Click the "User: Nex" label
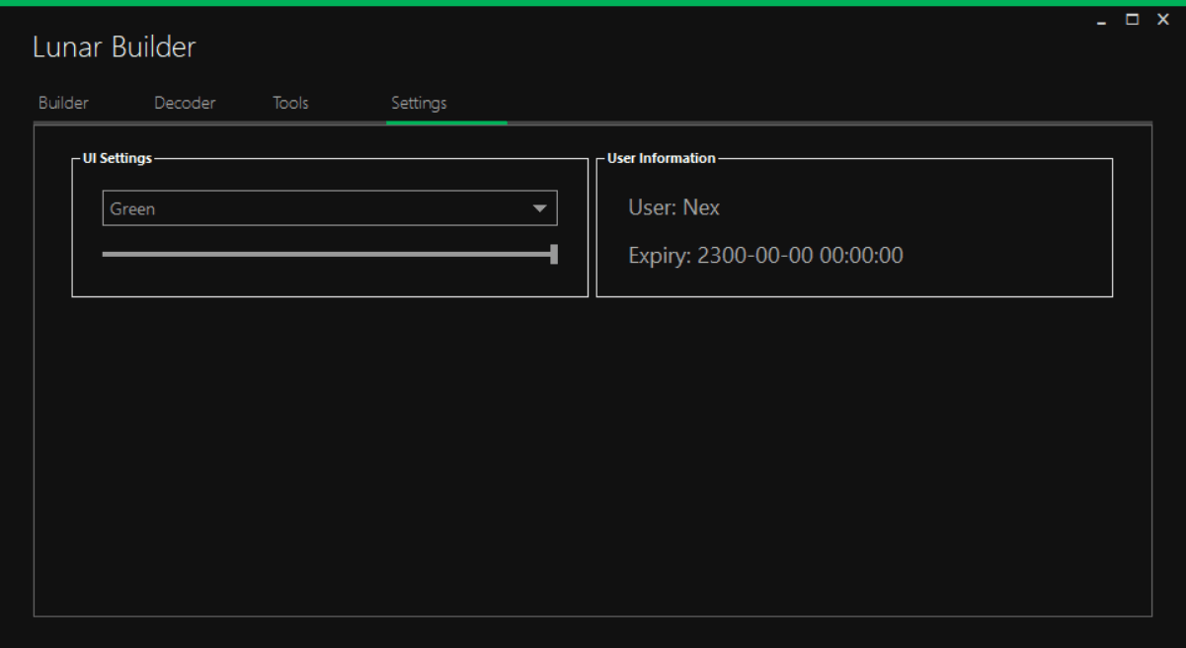This screenshot has height=648, width=1186. 673,207
